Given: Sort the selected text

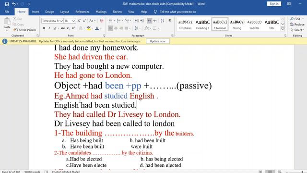Looking at the screenshot, I should pyautogui.click(x=163, y=21).
